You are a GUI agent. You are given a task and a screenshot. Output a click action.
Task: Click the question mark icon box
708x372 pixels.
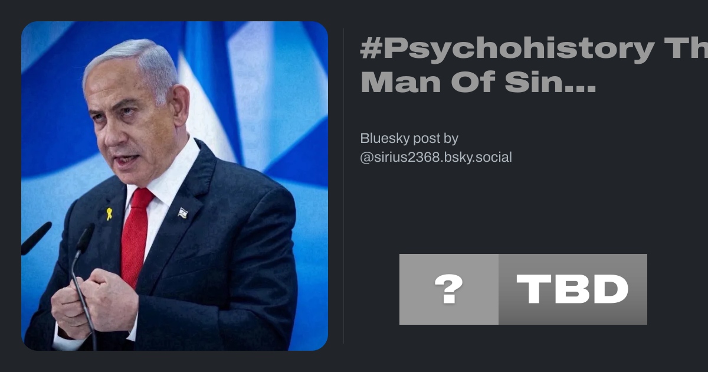(x=449, y=289)
